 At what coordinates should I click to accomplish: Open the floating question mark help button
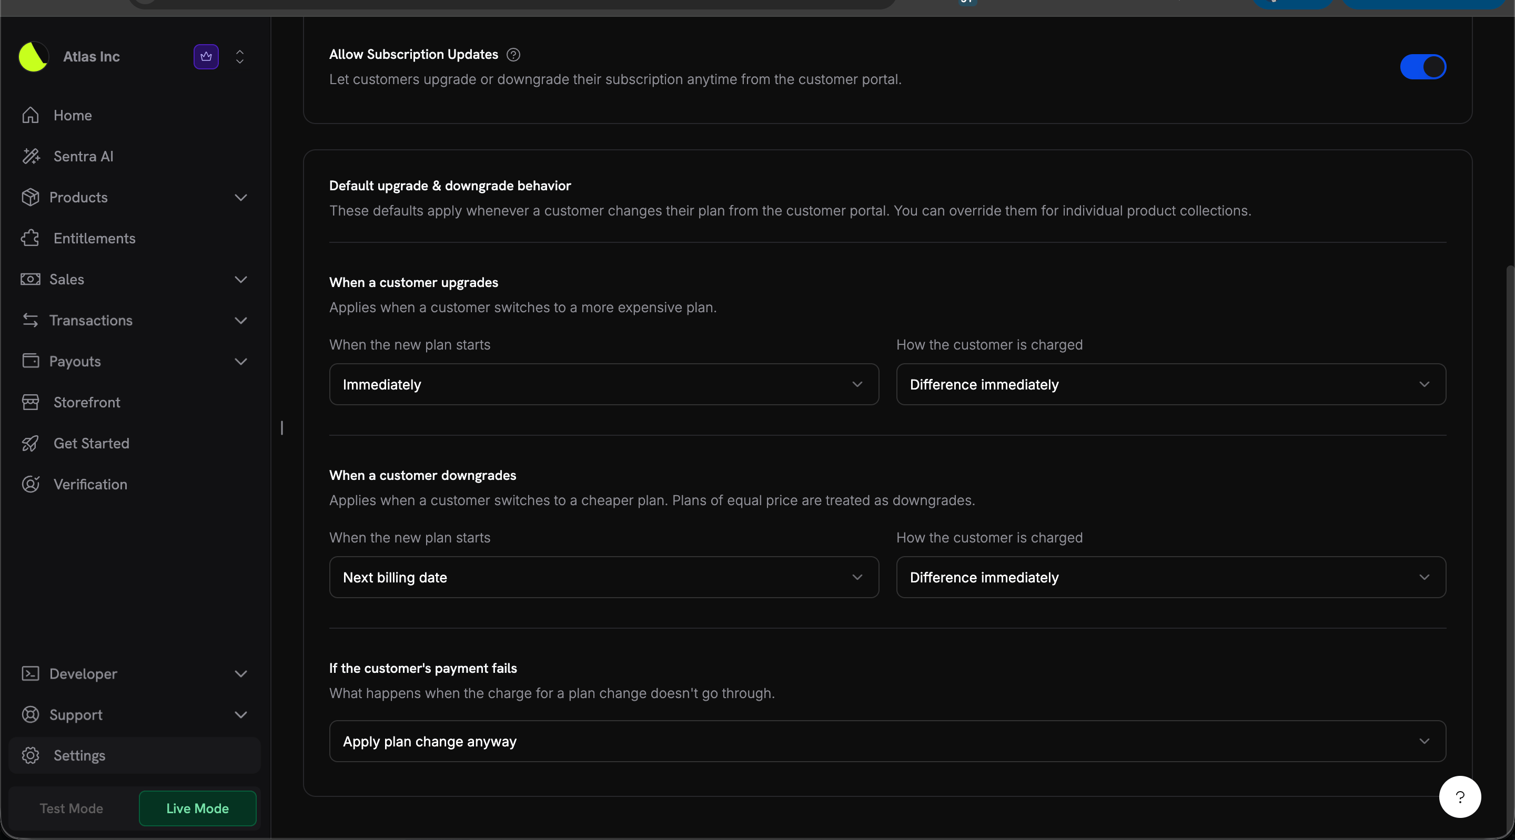click(1460, 797)
